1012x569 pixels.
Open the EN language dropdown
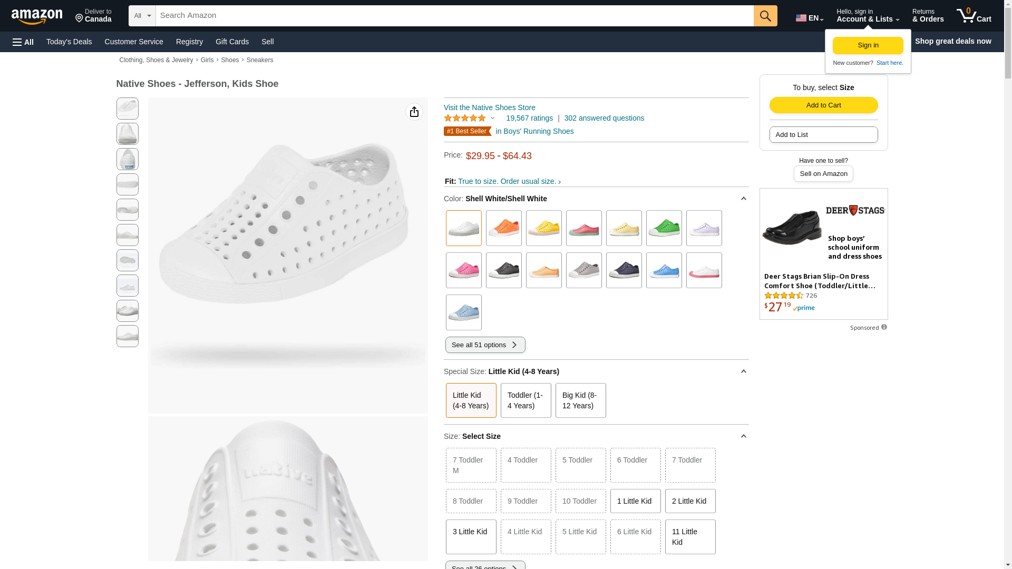(x=809, y=18)
